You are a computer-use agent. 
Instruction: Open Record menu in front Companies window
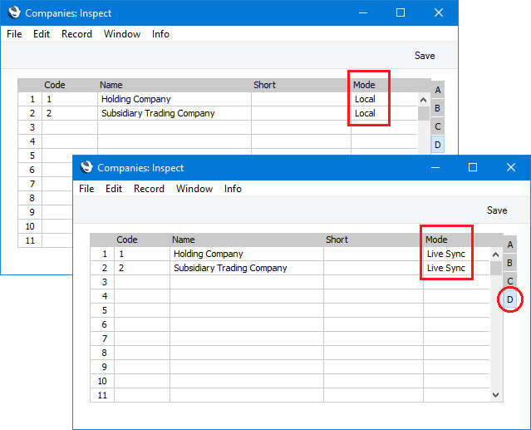149,189
